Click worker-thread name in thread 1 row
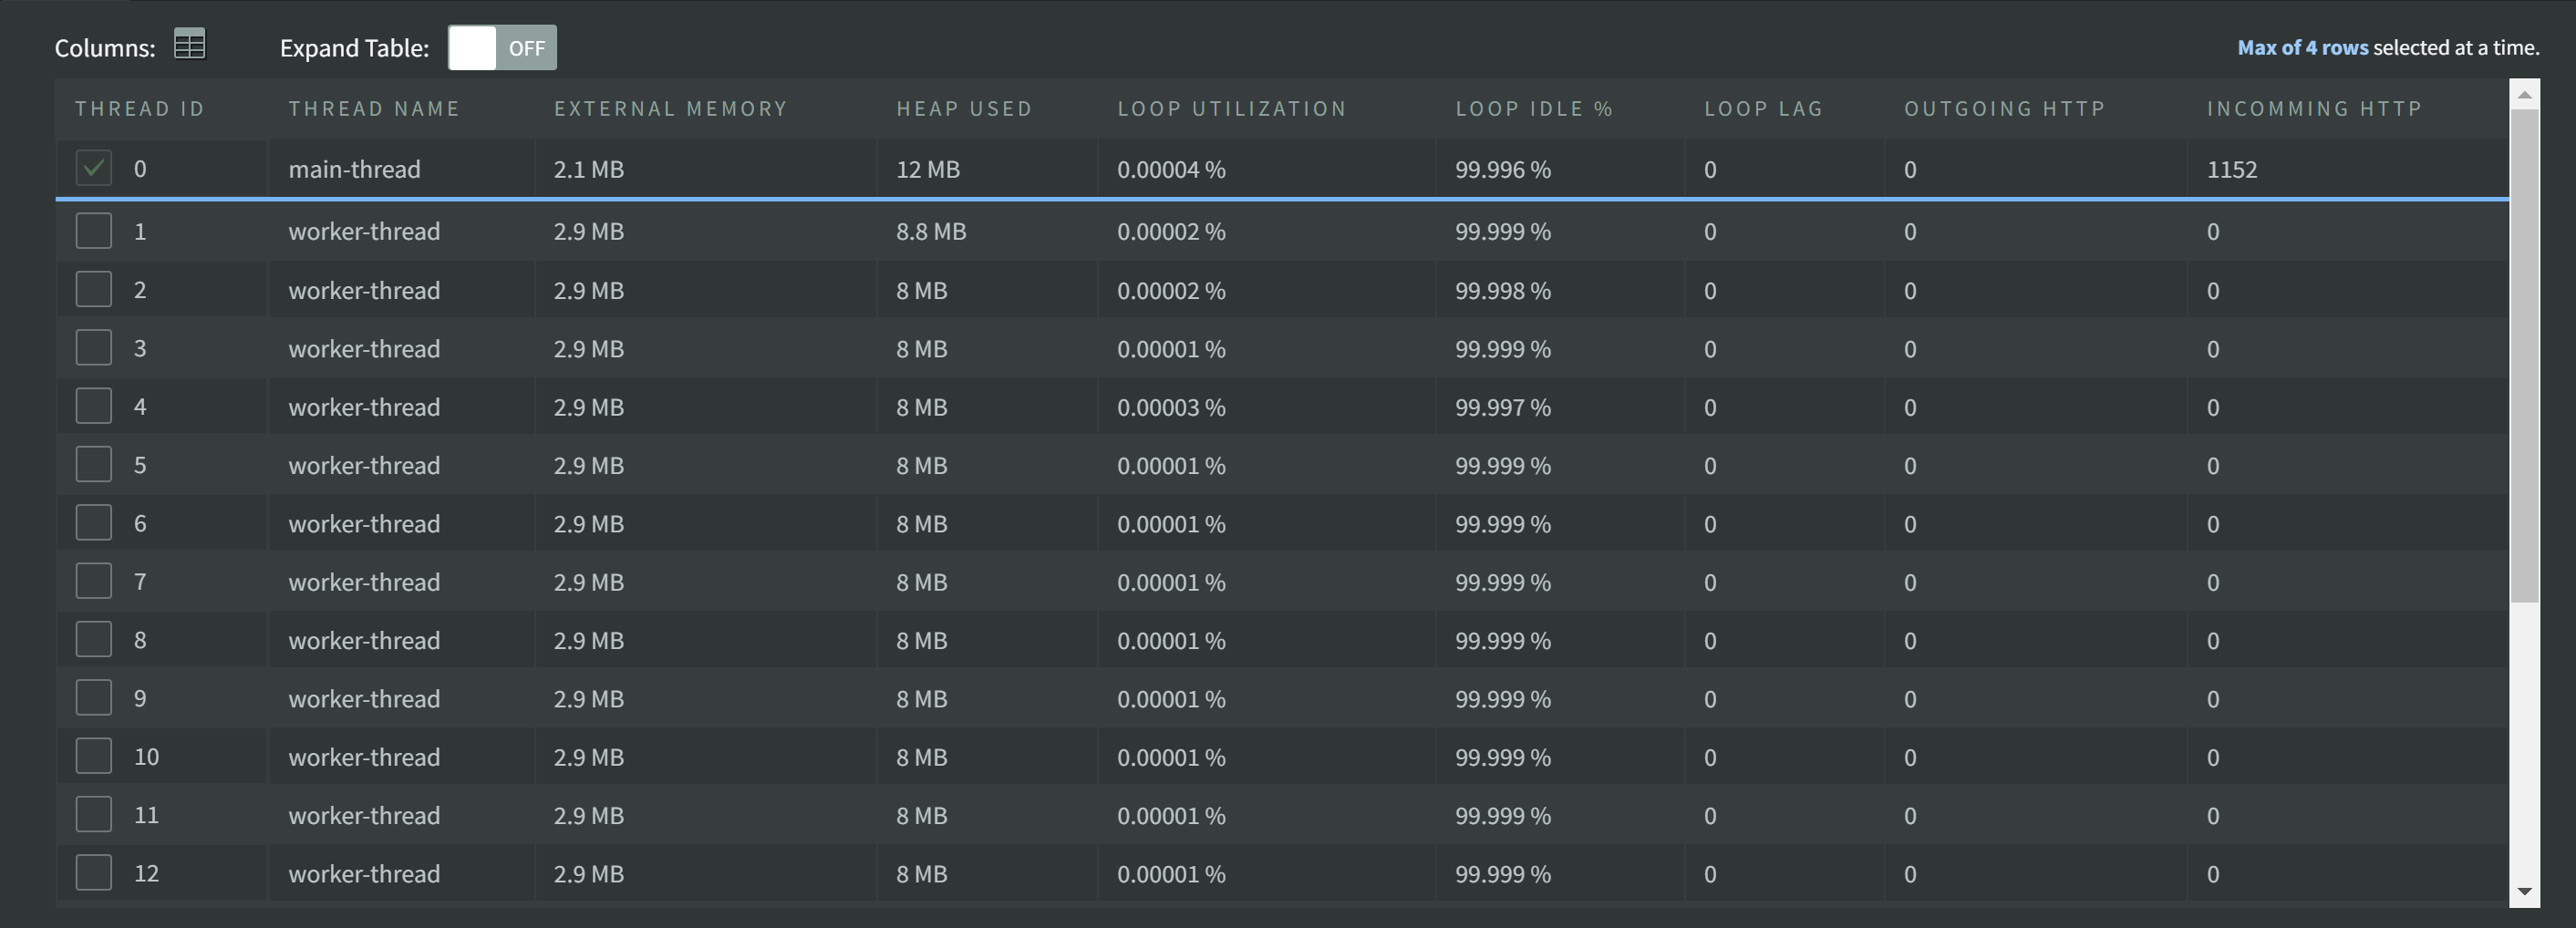The width and height of the screenshot is (2576, 928). pos(364,231)
